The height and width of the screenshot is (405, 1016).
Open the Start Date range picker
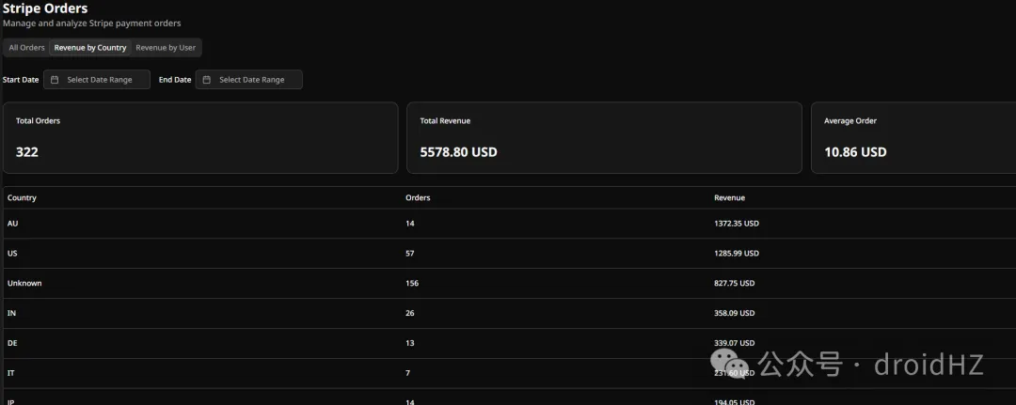click(x=99, y=80)
